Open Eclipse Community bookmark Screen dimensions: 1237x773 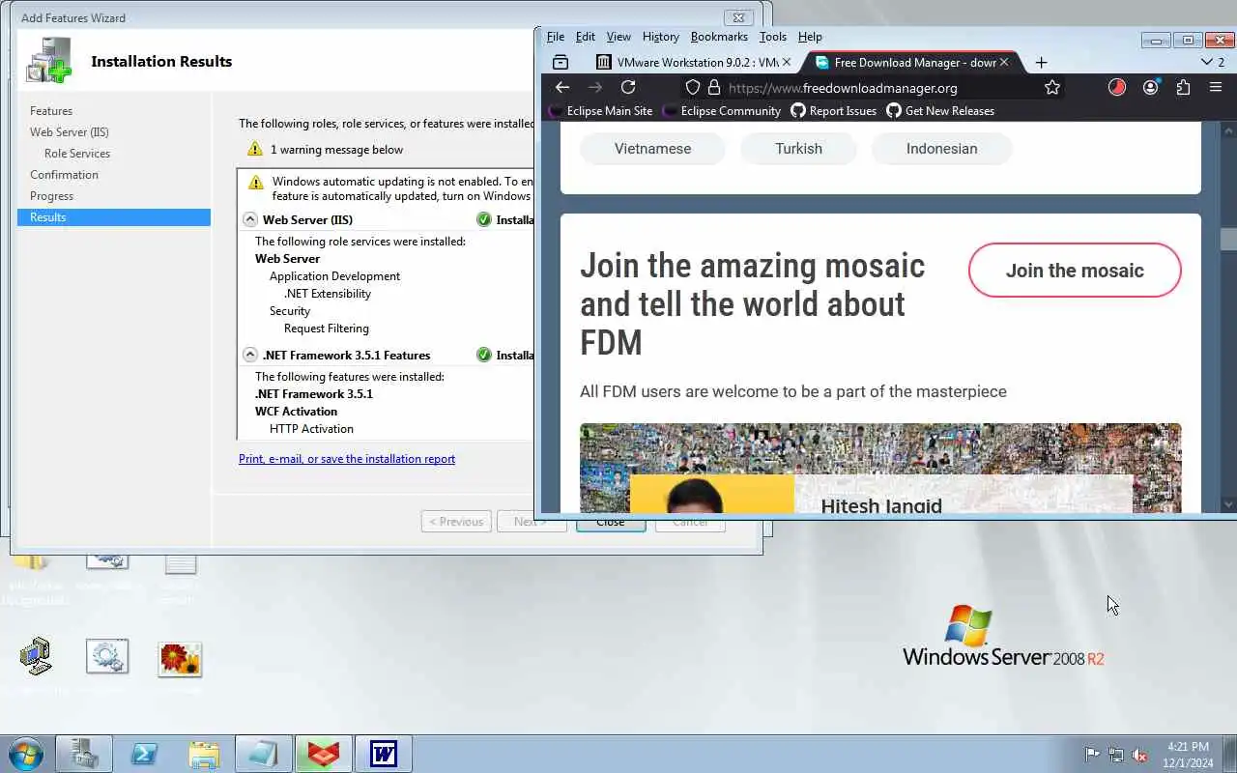coord(721,111)
